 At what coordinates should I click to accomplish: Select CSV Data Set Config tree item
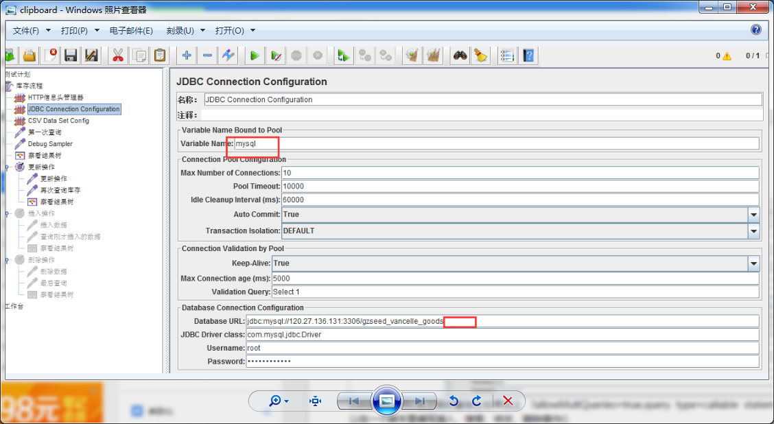[58, 121]
